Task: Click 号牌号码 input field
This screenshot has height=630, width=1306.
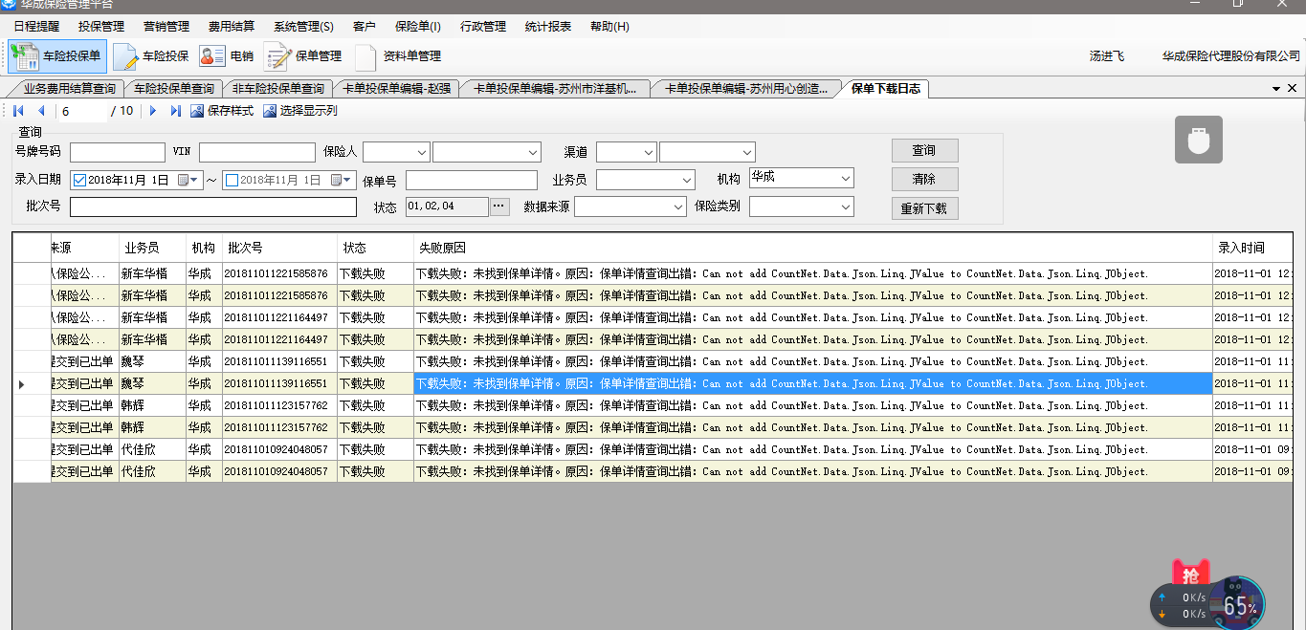Action: [118, 152]
